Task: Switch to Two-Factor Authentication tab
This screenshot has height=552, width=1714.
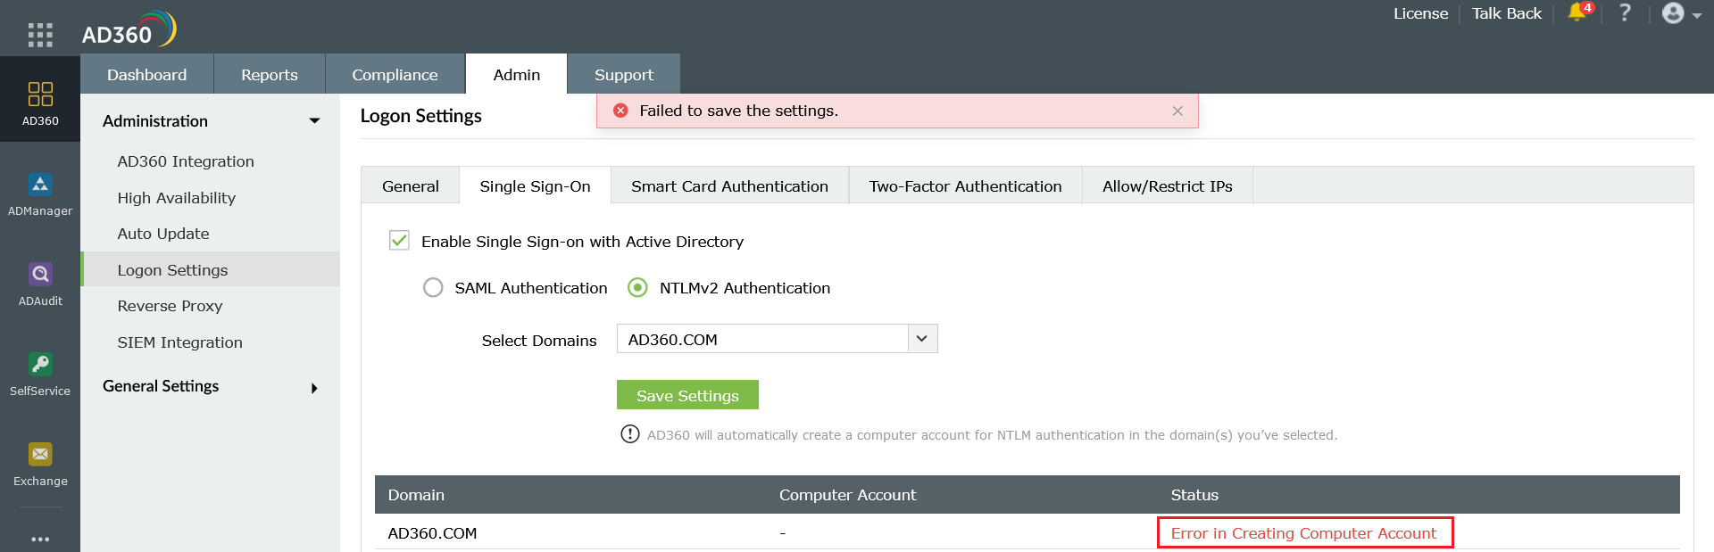Action: click(x=965, y=186)
